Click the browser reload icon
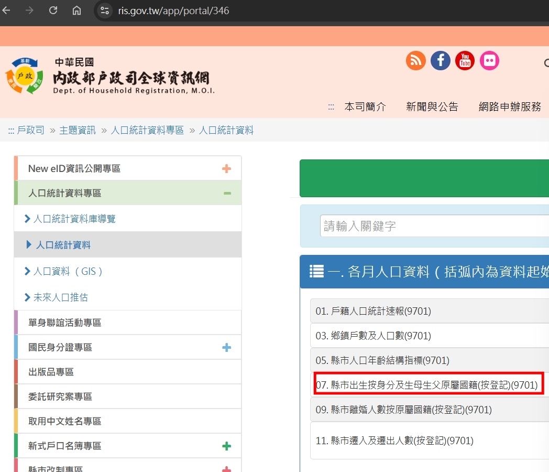Viewport: 549px width, 472px height. click(53, 10)
